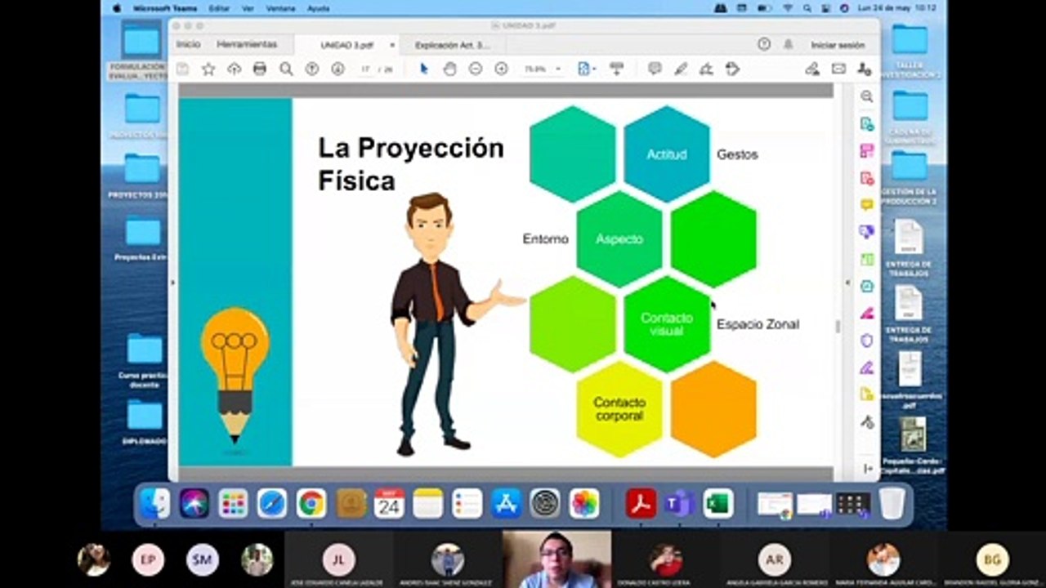
Task: Open the yellow Comment tool in right panel
Action: [x=867, y=204]
